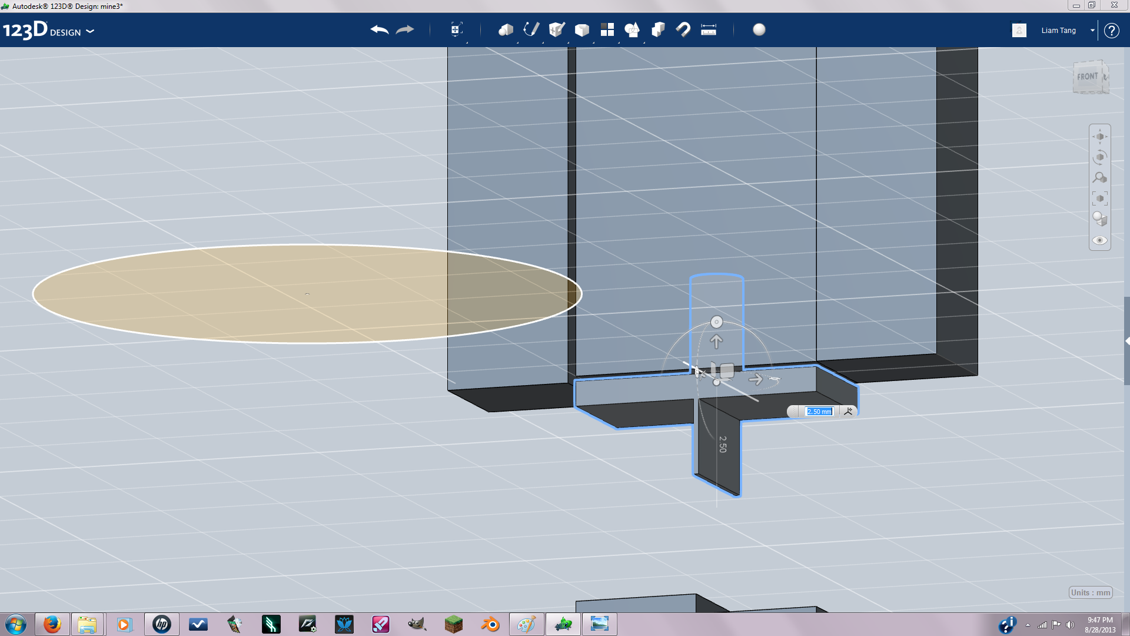Expand the Transform tool submenu arrow
Image resolution: width=1130 pixels, height=636 pixels.
point(467,42)
